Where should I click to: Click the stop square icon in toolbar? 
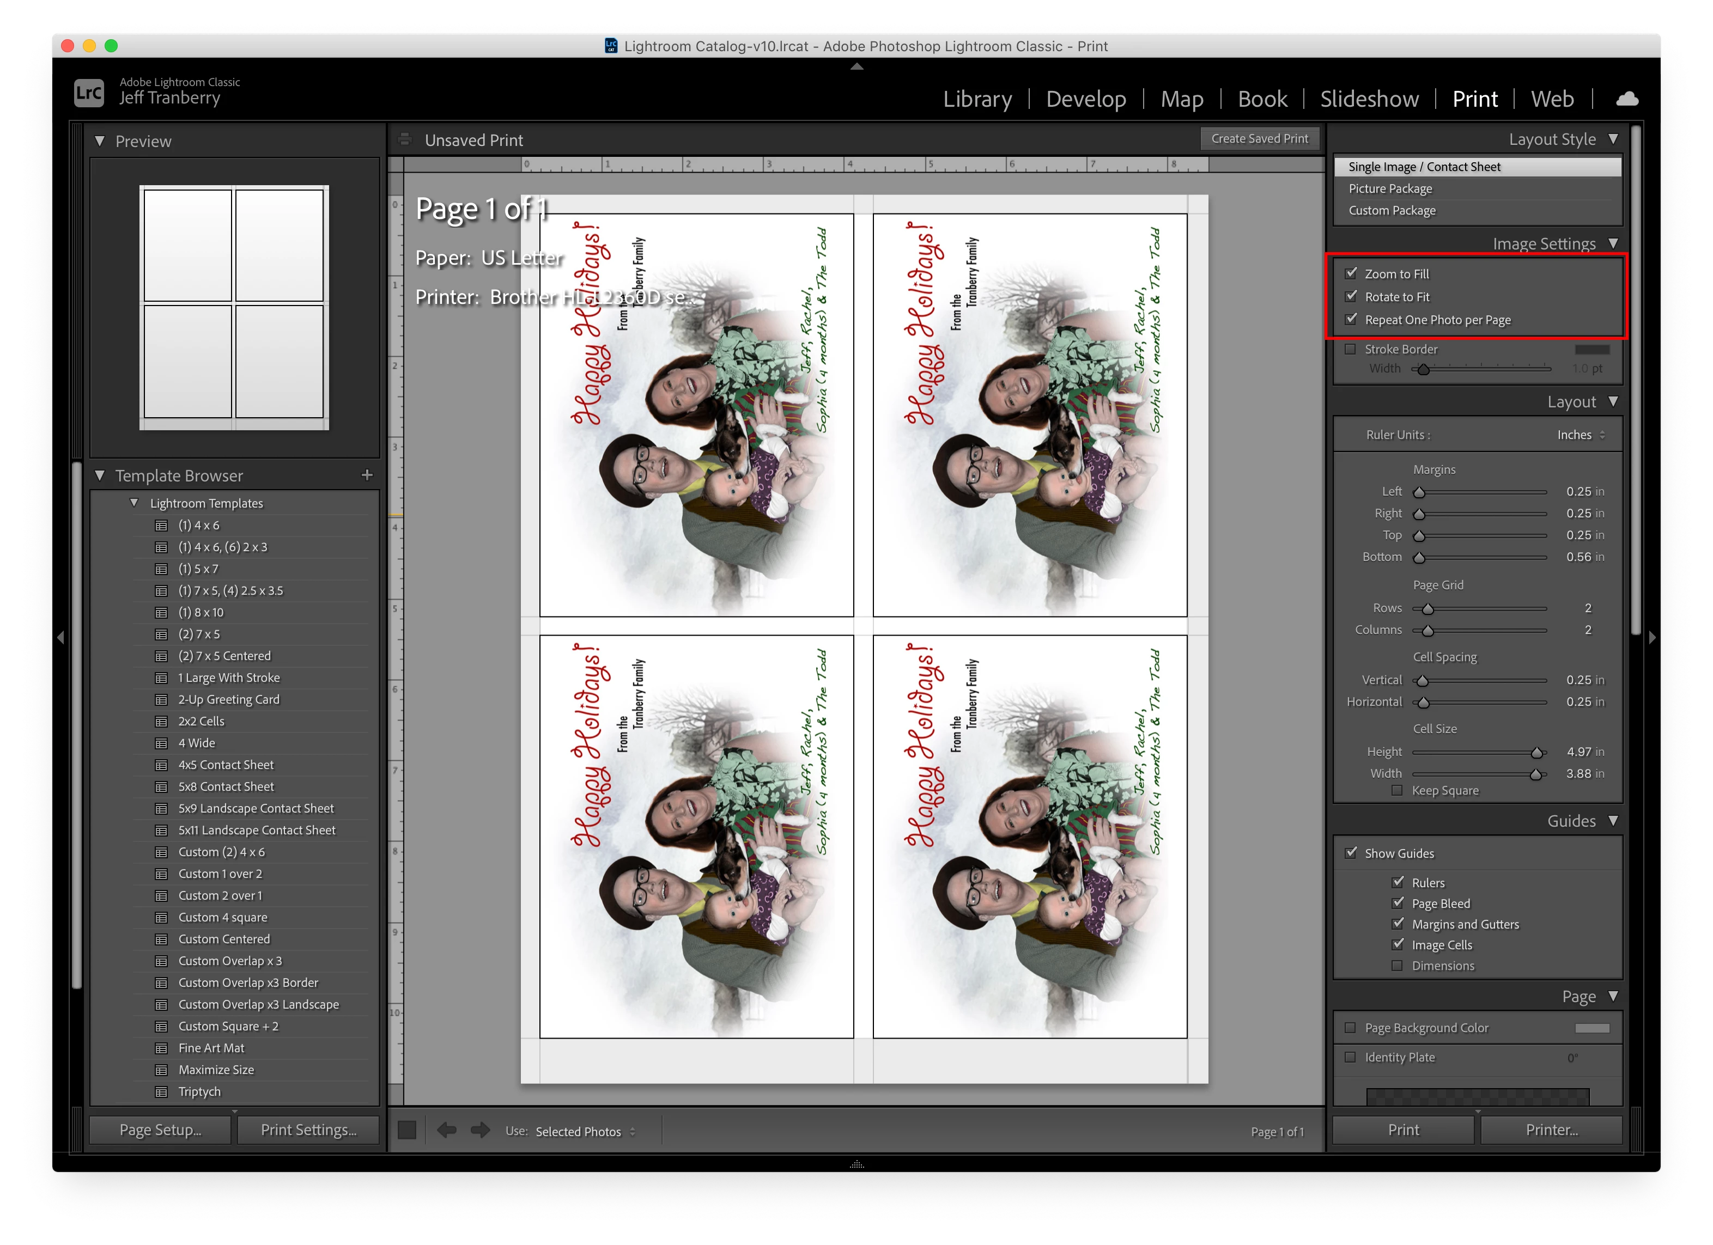[407, 1130]
